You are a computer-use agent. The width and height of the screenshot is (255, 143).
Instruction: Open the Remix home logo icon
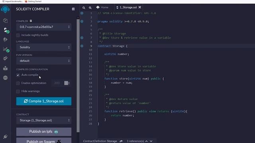(5, 9)
